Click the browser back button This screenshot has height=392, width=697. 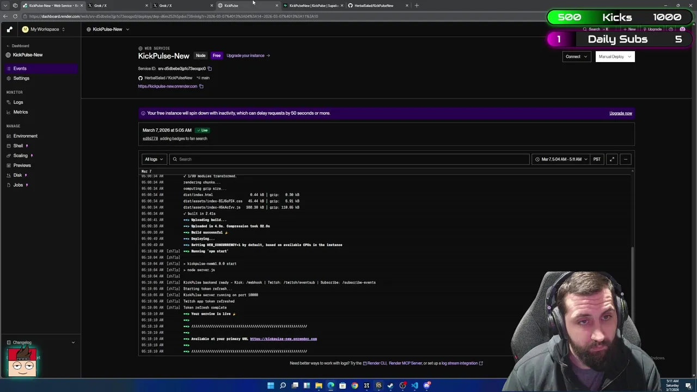coord(5,16)
